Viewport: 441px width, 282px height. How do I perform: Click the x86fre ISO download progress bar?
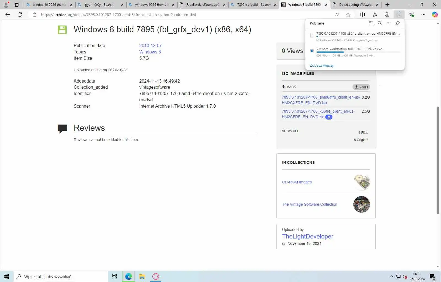[358, 37]
